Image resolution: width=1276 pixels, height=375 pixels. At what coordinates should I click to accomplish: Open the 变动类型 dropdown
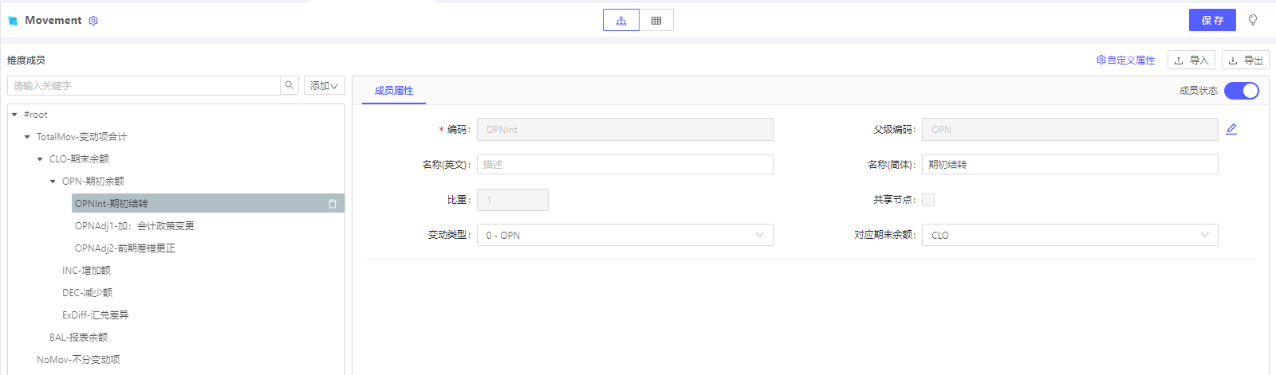click(x=624, y=235)
